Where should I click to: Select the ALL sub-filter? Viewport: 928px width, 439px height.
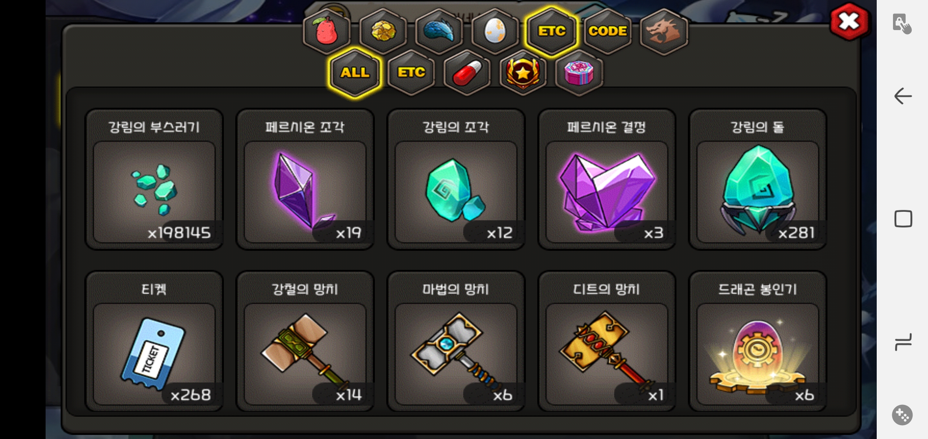point(355,73)
